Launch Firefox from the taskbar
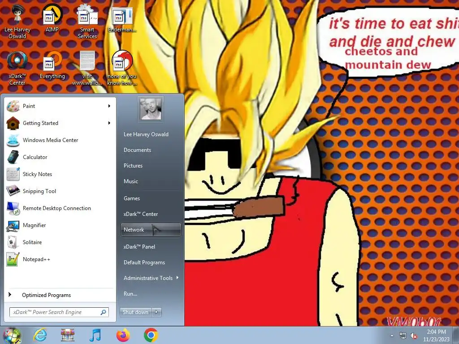Viewport: 459px width, 344px height. [123, 335]
